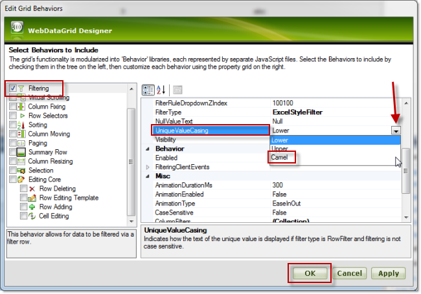Click the Editing Core pencil icon
The width and height of the screenshot is (421, 294).
[x=23, y=179]
